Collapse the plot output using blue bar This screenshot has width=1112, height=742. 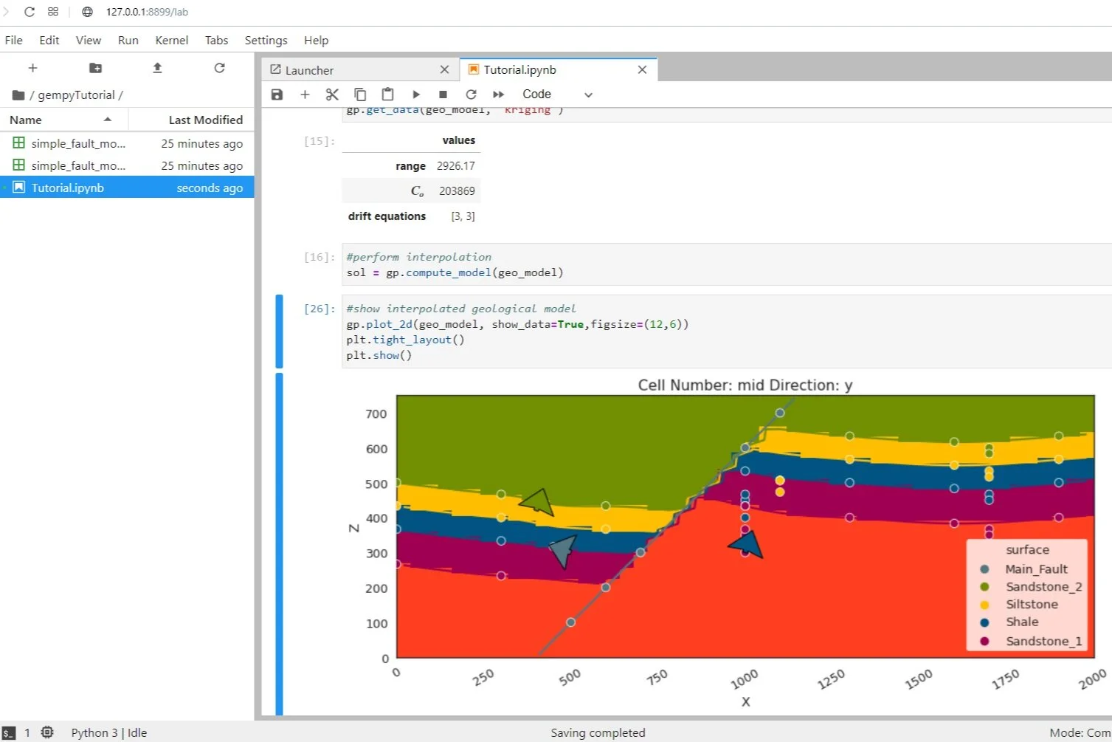(279, 539)
